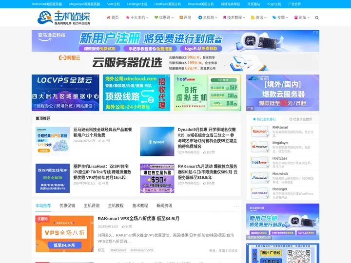Open the 双ISP原生住宅IP article thumbnail
The height and width of the screenshot is (263, 351).
pos(53,178)
